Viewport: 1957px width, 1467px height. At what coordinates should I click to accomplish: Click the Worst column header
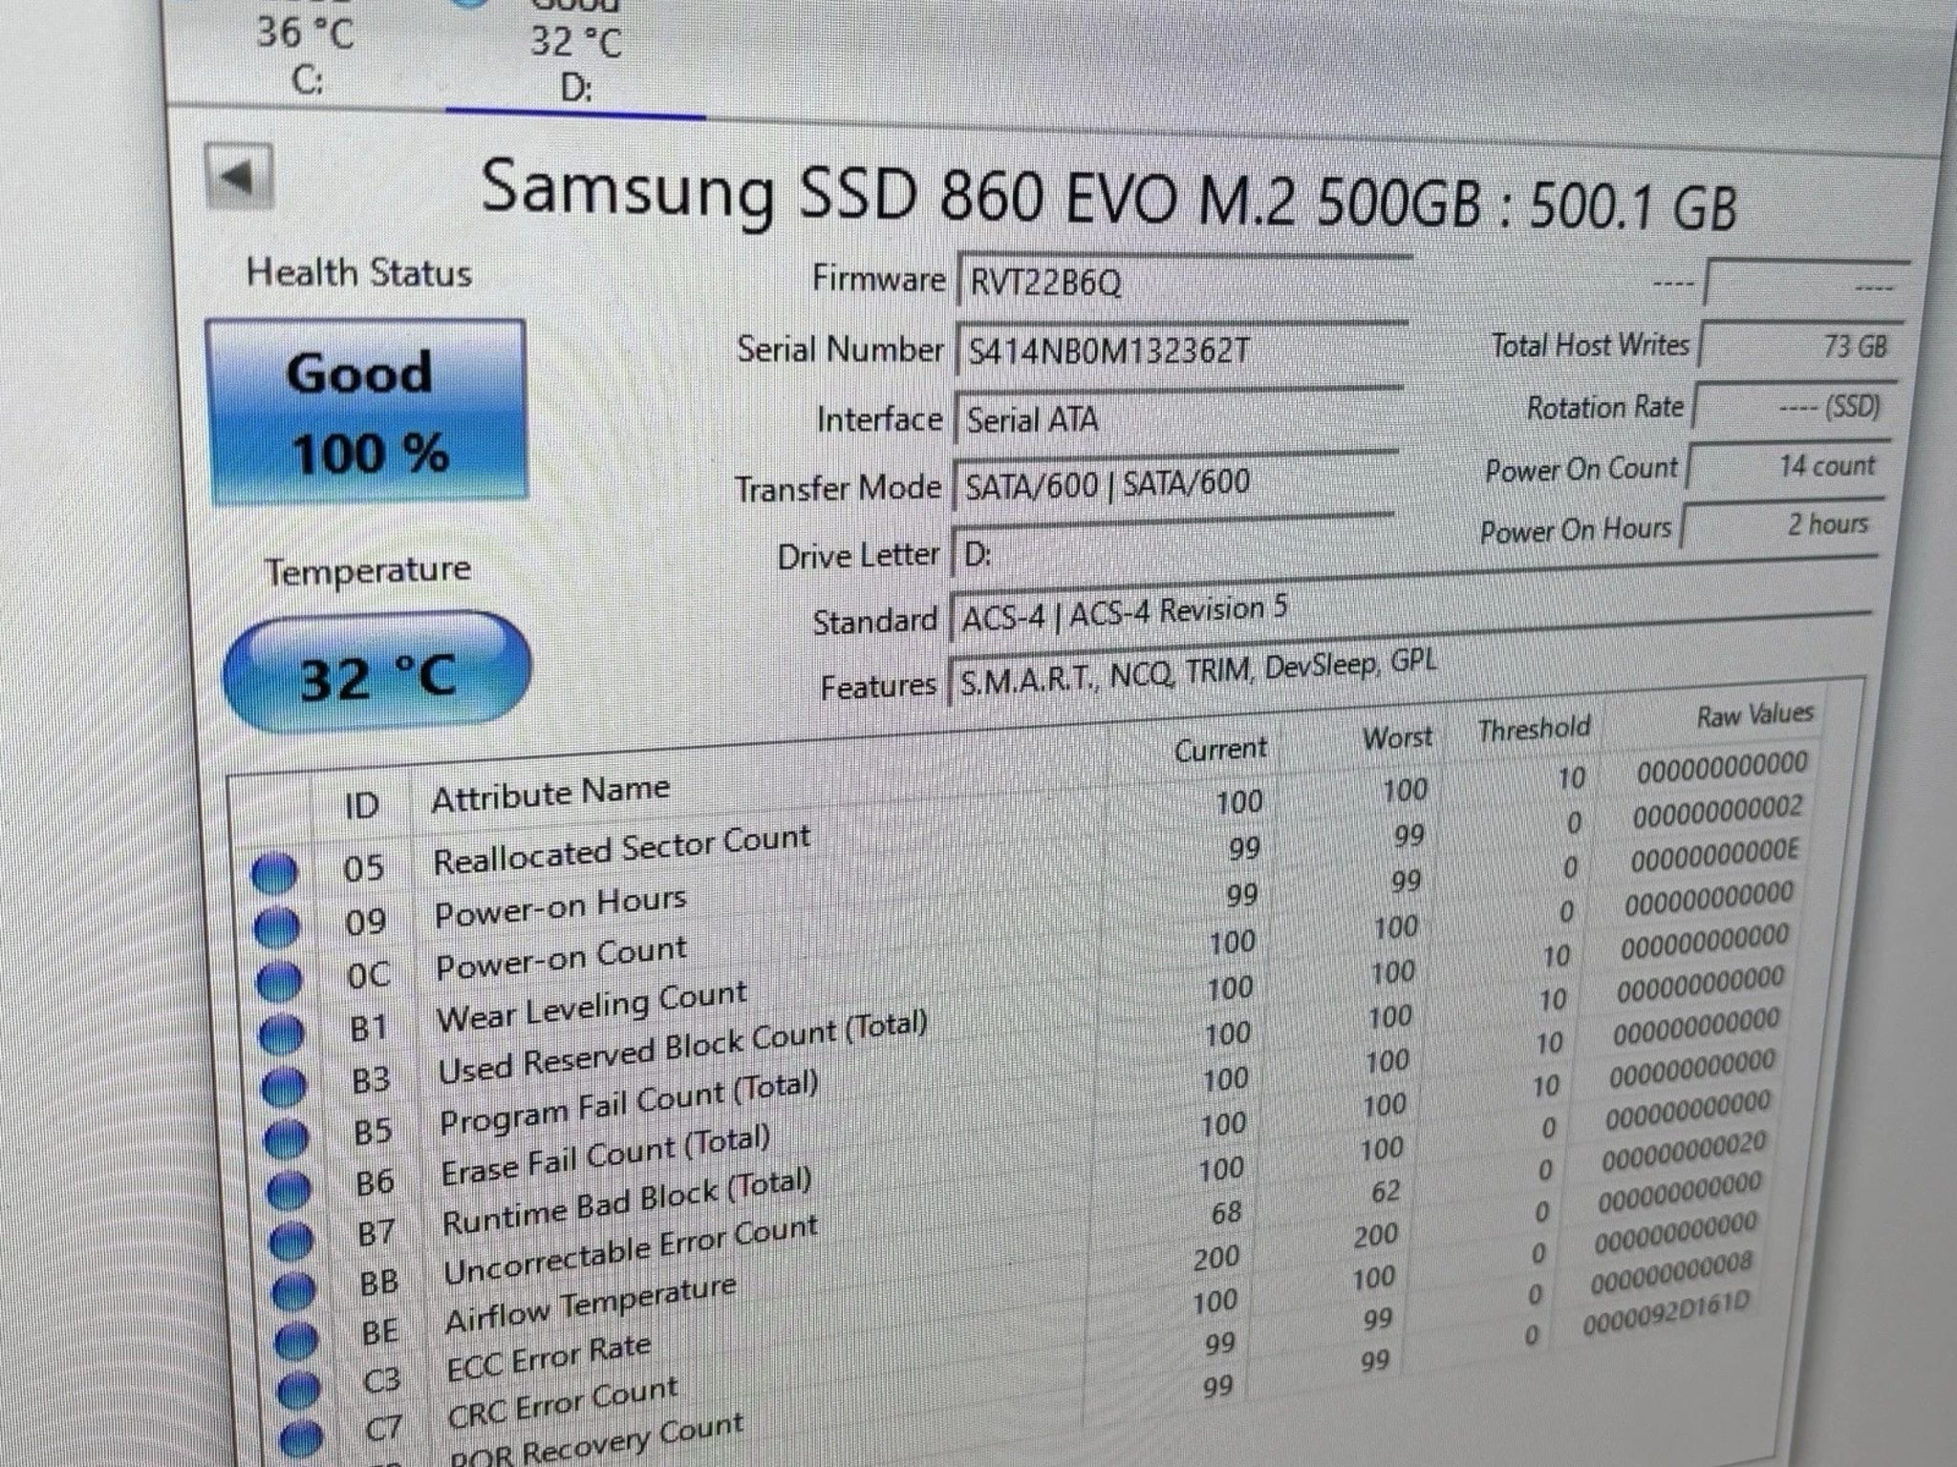tap(1398, 737)
